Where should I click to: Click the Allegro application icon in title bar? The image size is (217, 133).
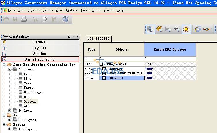tap(3, 3)
